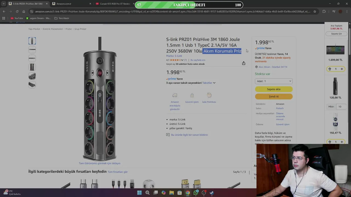This screenshot has width=351, height=197.
Task: Reload the current page
Action: coord(17,11)
